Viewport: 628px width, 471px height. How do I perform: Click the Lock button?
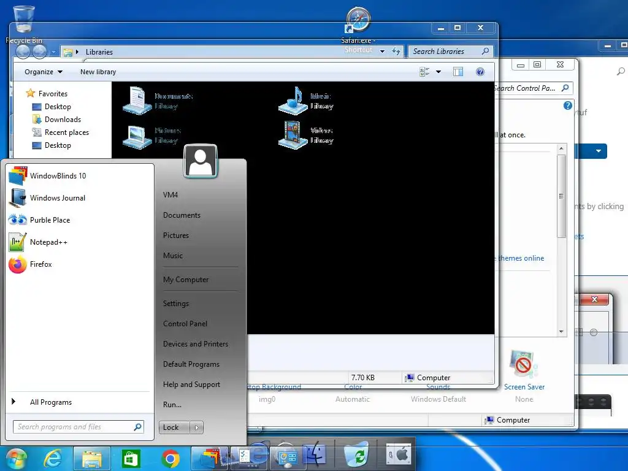pyautogui.click(x=174, y=427)
